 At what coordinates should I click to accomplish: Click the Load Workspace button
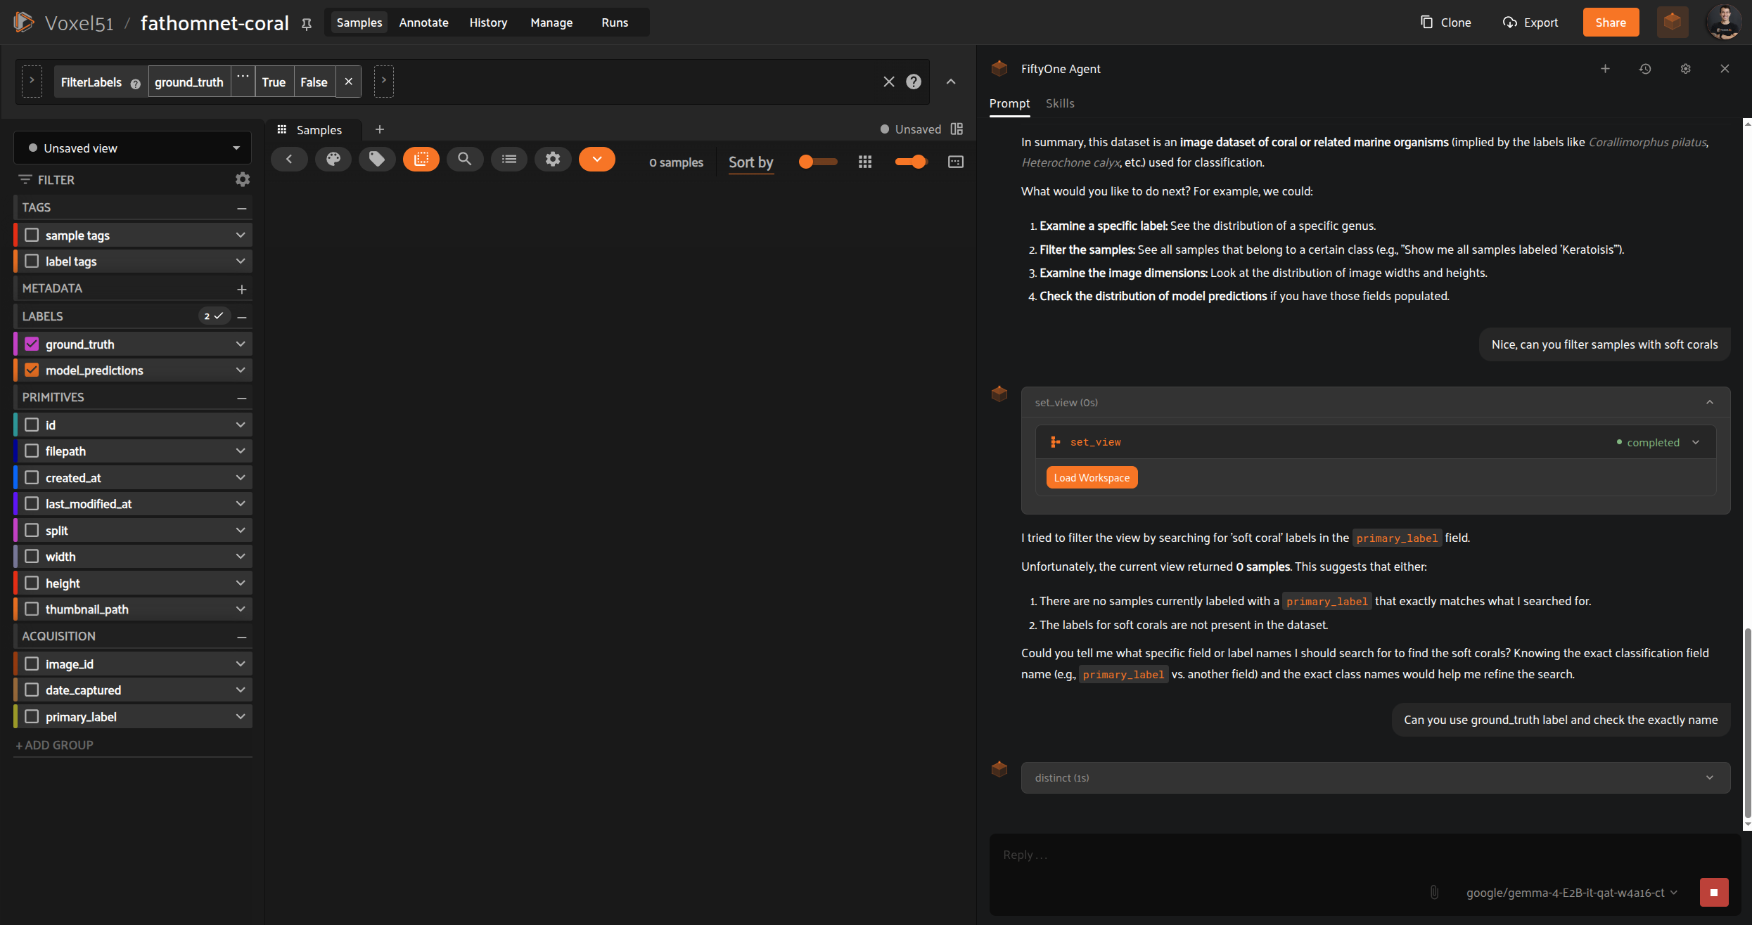1092,478
